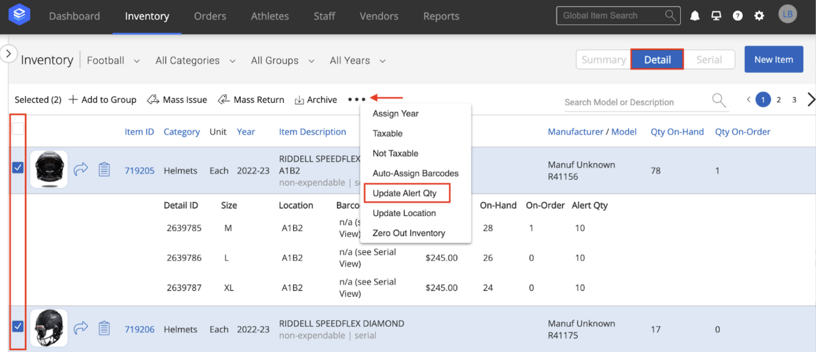Image resolution: width=816 pixels, height=352 pixels.
Task: Click the share arrow icon for item 719205
Action: point(81,169)
